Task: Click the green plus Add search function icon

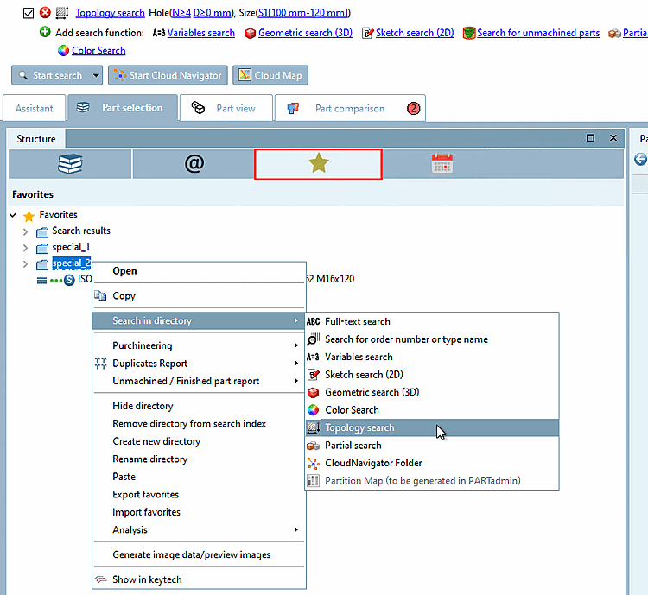Action: pyautogui.click(x=45, y=32)
